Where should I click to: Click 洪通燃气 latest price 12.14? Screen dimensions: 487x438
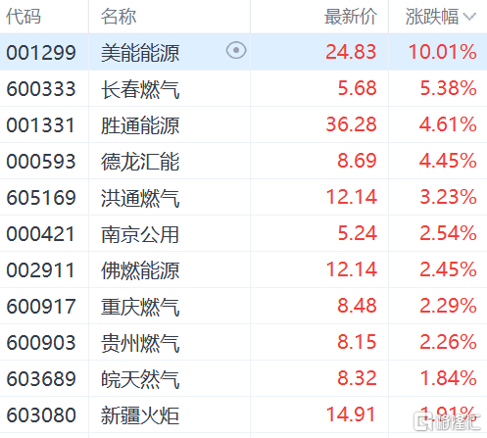pos(352,197)
